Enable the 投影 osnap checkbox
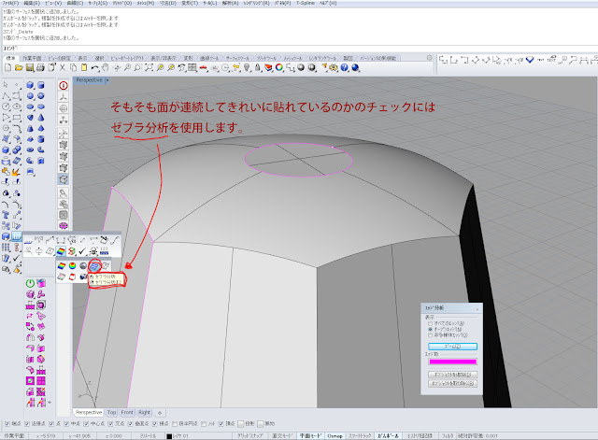 241,423
